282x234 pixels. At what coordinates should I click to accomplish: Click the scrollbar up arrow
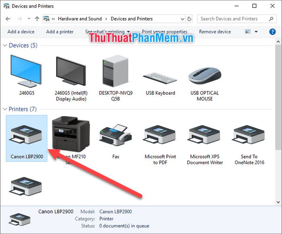tap(278, 42)
